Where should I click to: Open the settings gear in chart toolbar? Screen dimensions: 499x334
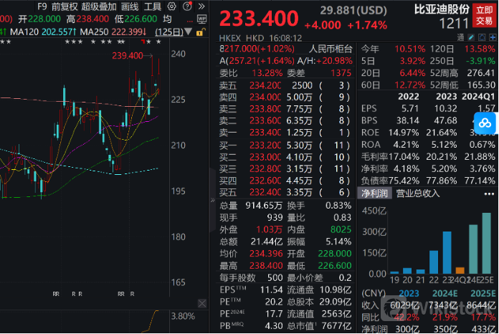(170, 6)
